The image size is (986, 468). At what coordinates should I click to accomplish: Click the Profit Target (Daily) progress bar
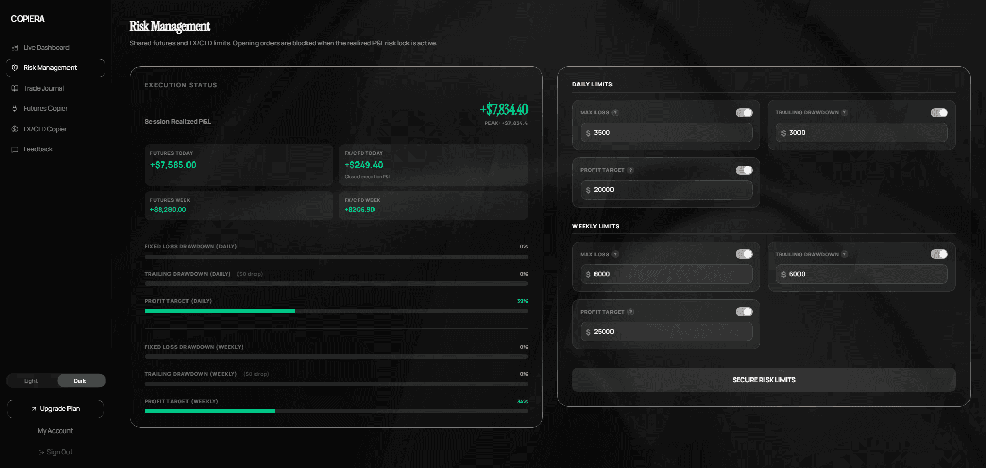tap(336, 311)
